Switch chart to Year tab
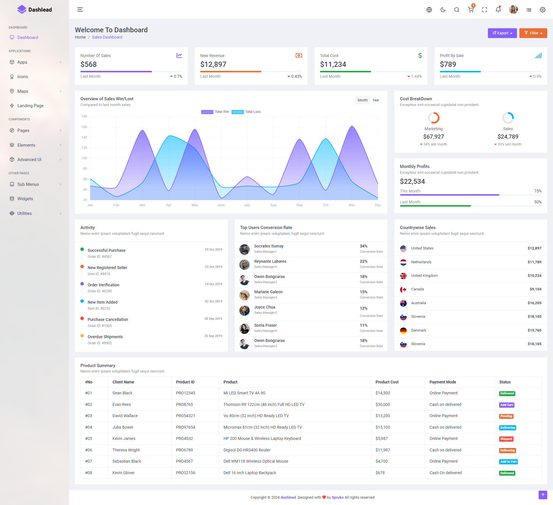Viewport: 553px width, 505px height. 376,100
